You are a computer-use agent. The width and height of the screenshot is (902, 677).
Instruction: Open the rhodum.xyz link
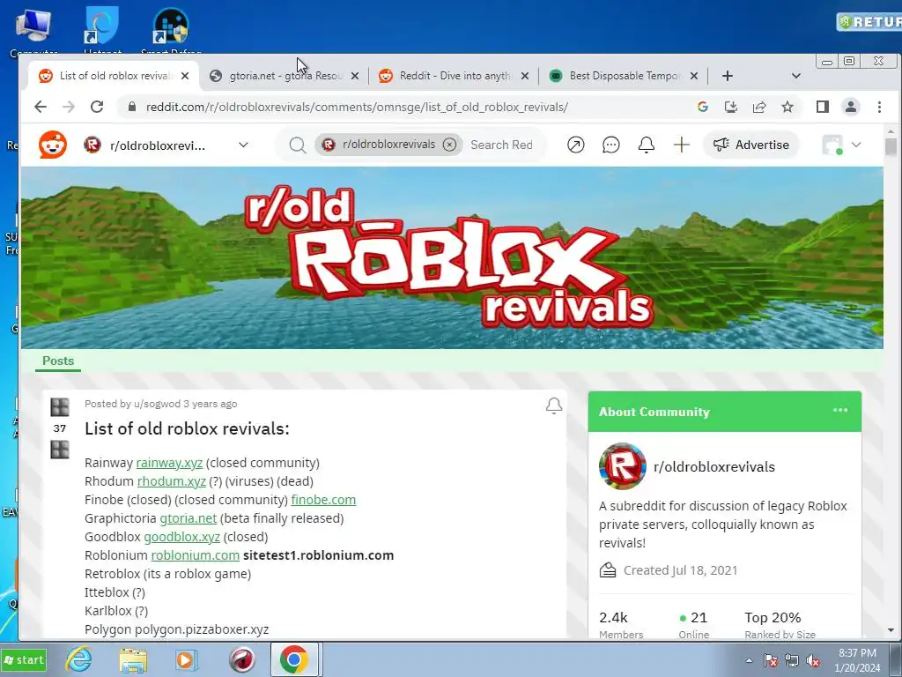click(172, 481)
